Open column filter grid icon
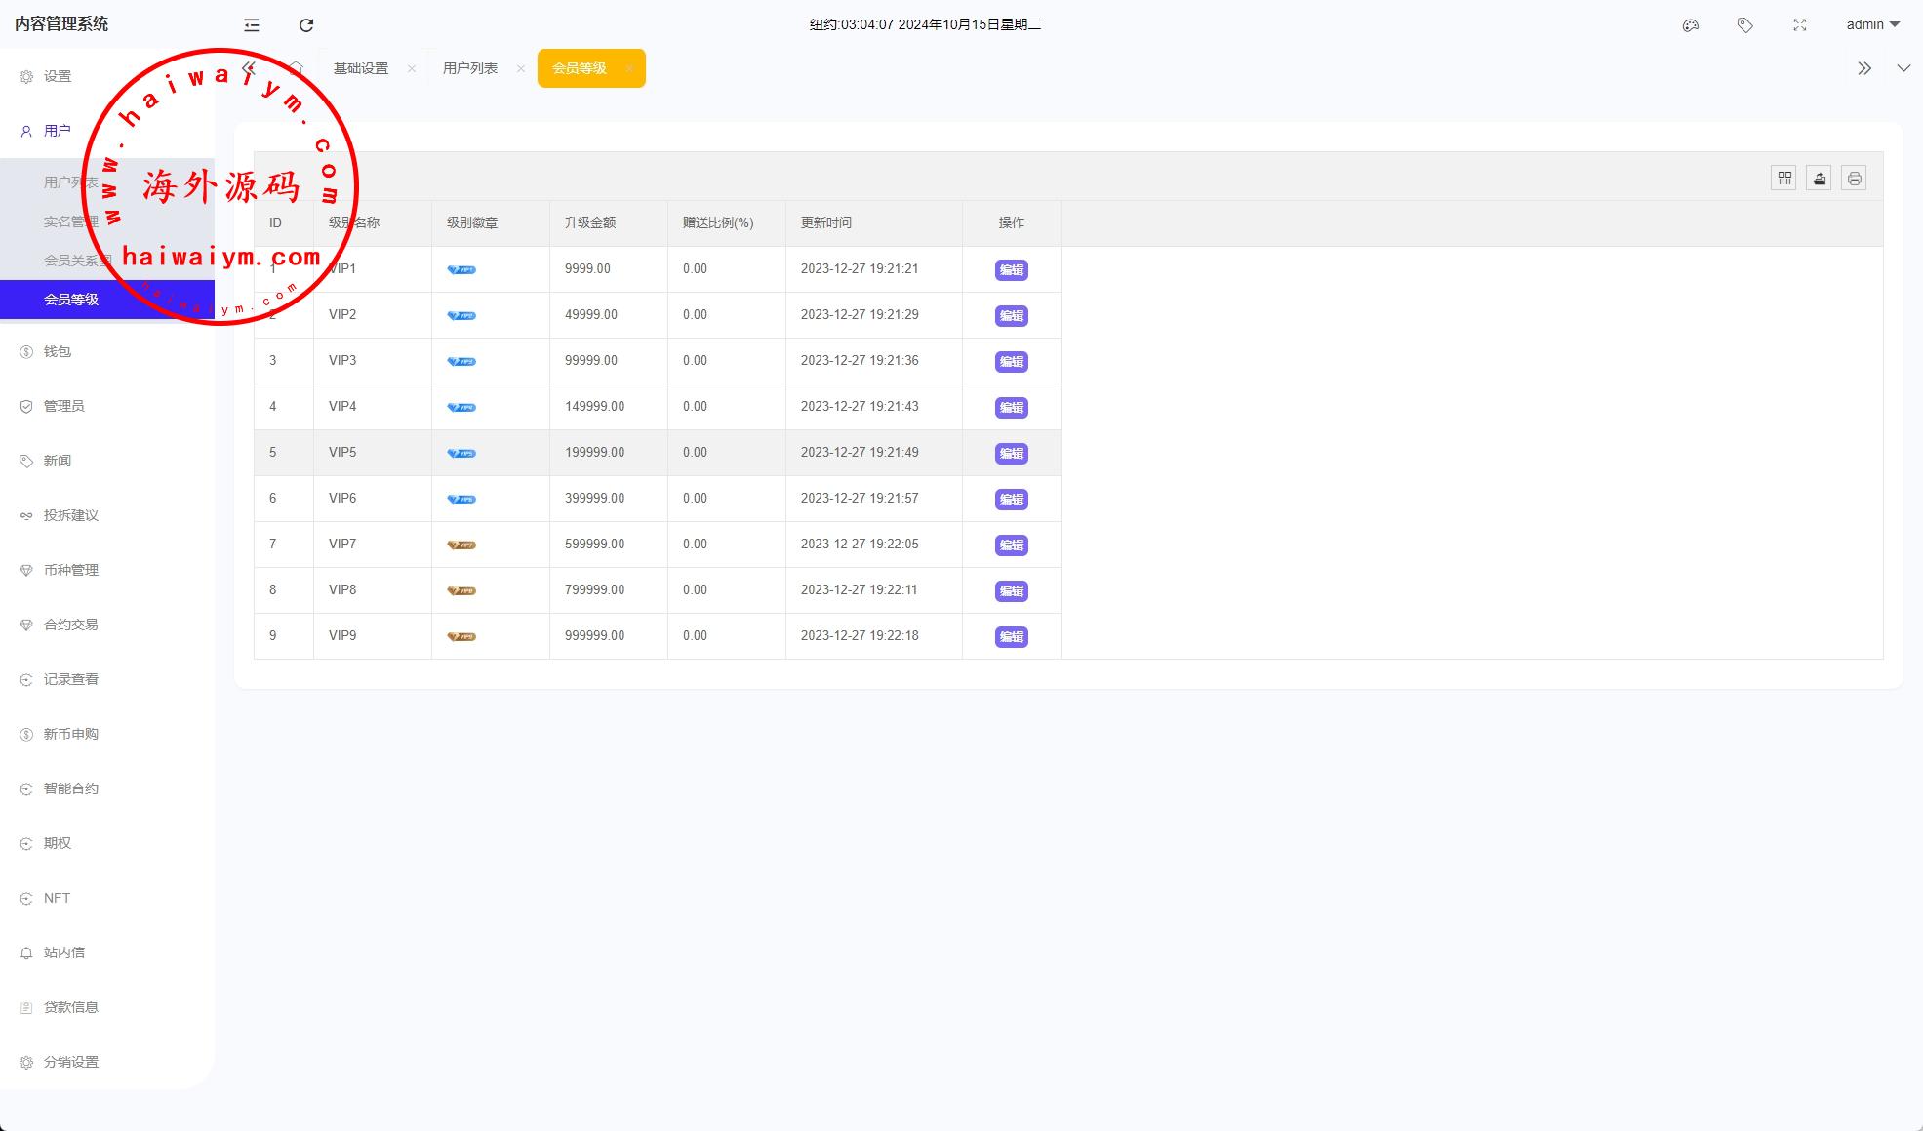1923x1131 pixels. click(1783, 178)
